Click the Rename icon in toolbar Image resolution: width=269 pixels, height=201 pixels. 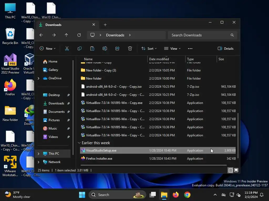pos(105,48)
